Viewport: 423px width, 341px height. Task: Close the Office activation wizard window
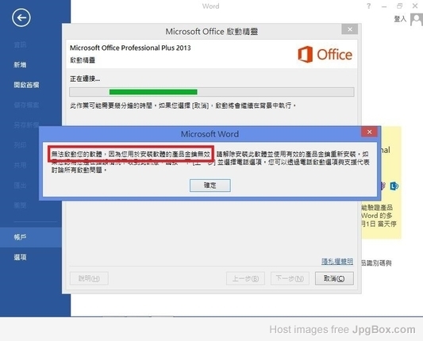[x=350, y=29]
